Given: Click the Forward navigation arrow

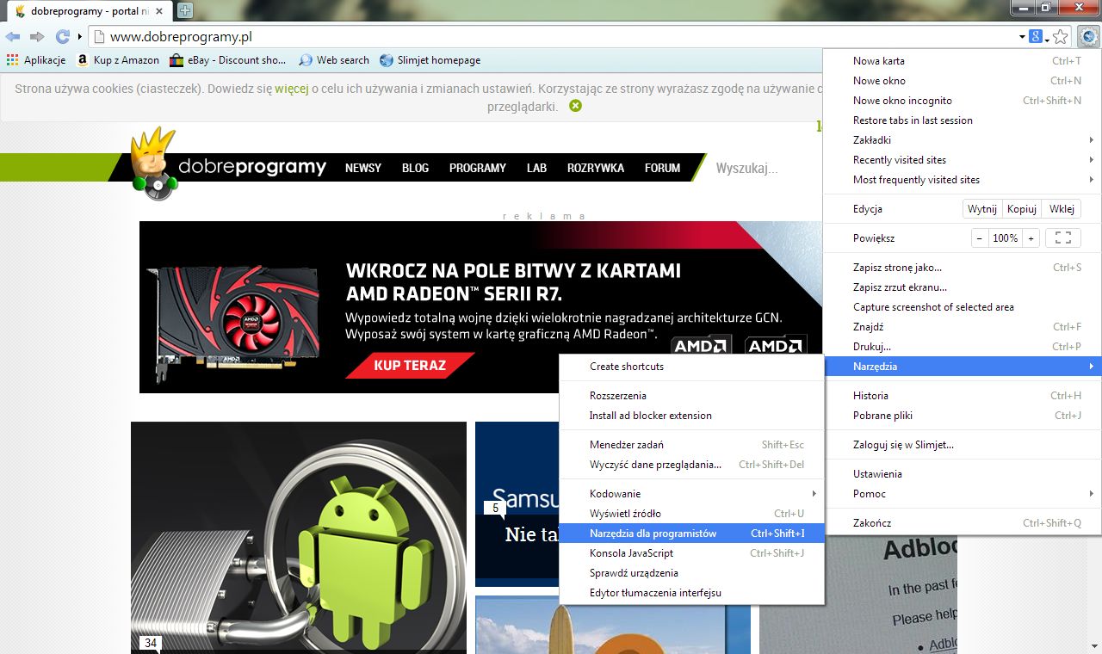Looking at the screenshot, I should pos(37,37).
